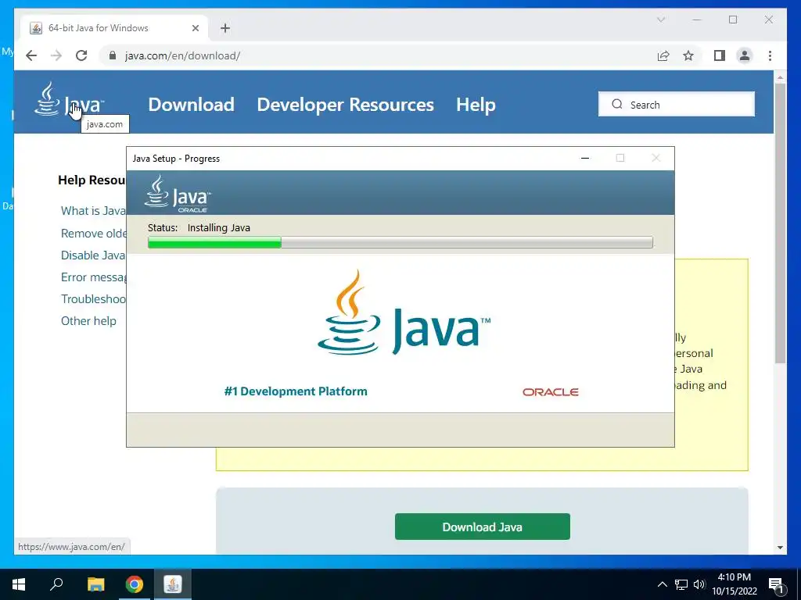Click the search magnifier icon on site
The height and width of the screenshot is (600, 801).
coord(617,104)
